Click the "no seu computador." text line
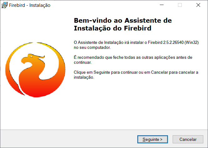This screenshot has height=148, width=208. click(x=92, y=48)
